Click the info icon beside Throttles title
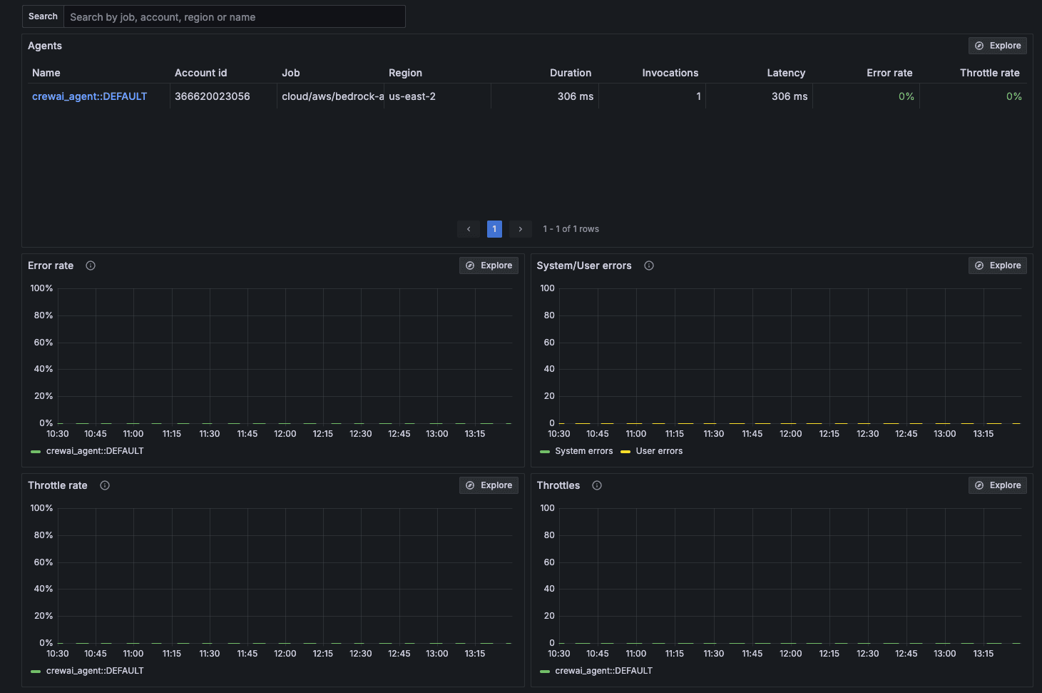1042x693 pixels. [x=596, y=485]
